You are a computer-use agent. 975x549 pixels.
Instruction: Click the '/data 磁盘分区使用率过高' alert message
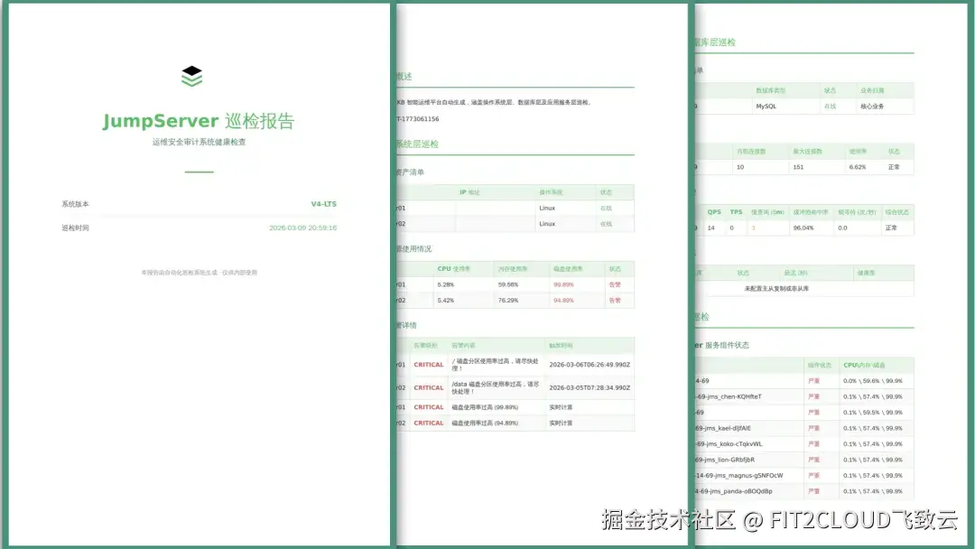pos(495,388)
